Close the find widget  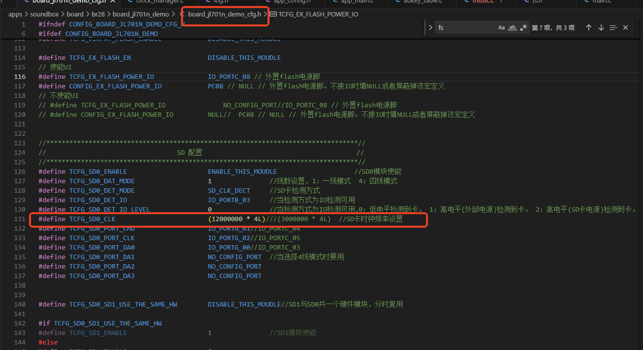coord(625,28)
